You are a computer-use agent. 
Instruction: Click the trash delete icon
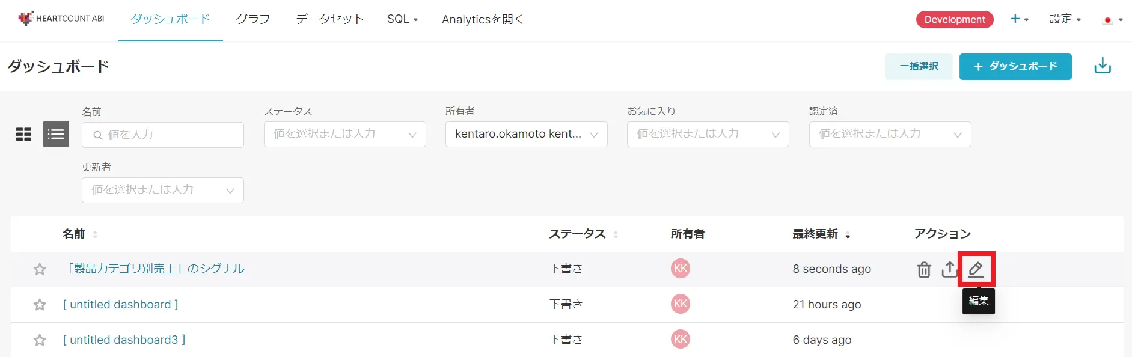[924, 270]
